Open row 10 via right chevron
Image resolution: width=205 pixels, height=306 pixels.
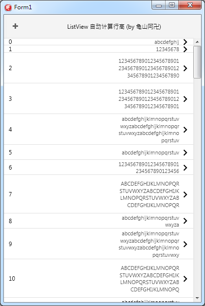pyautogui.click(x=186, y=279)
